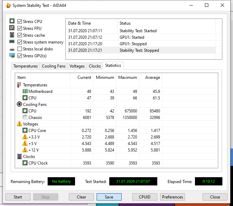
Task: Start the stability test
Action: (x=18, y=197)
